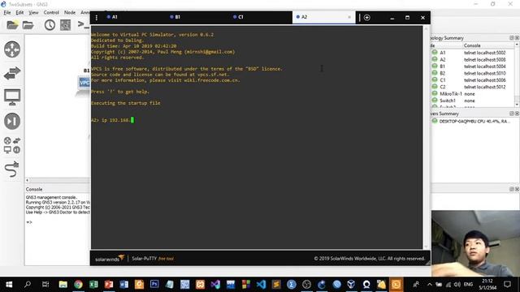Select node C2 in Topology Summary
The width and height of the screenshot is (520, 292).
[442, 87]
